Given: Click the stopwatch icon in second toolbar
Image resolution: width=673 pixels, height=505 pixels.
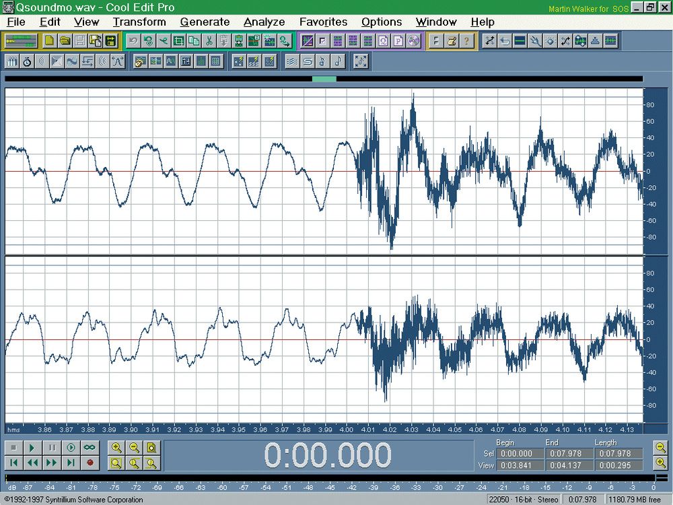Looking at the screenshot, I should click(27, 62).
